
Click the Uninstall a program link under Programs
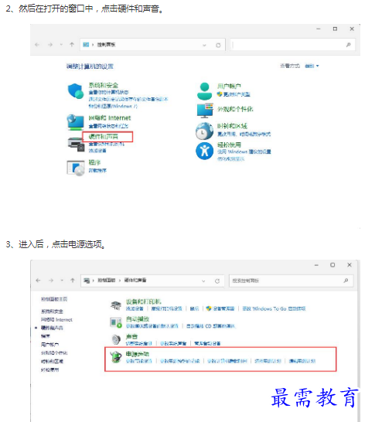coord(97,170)
